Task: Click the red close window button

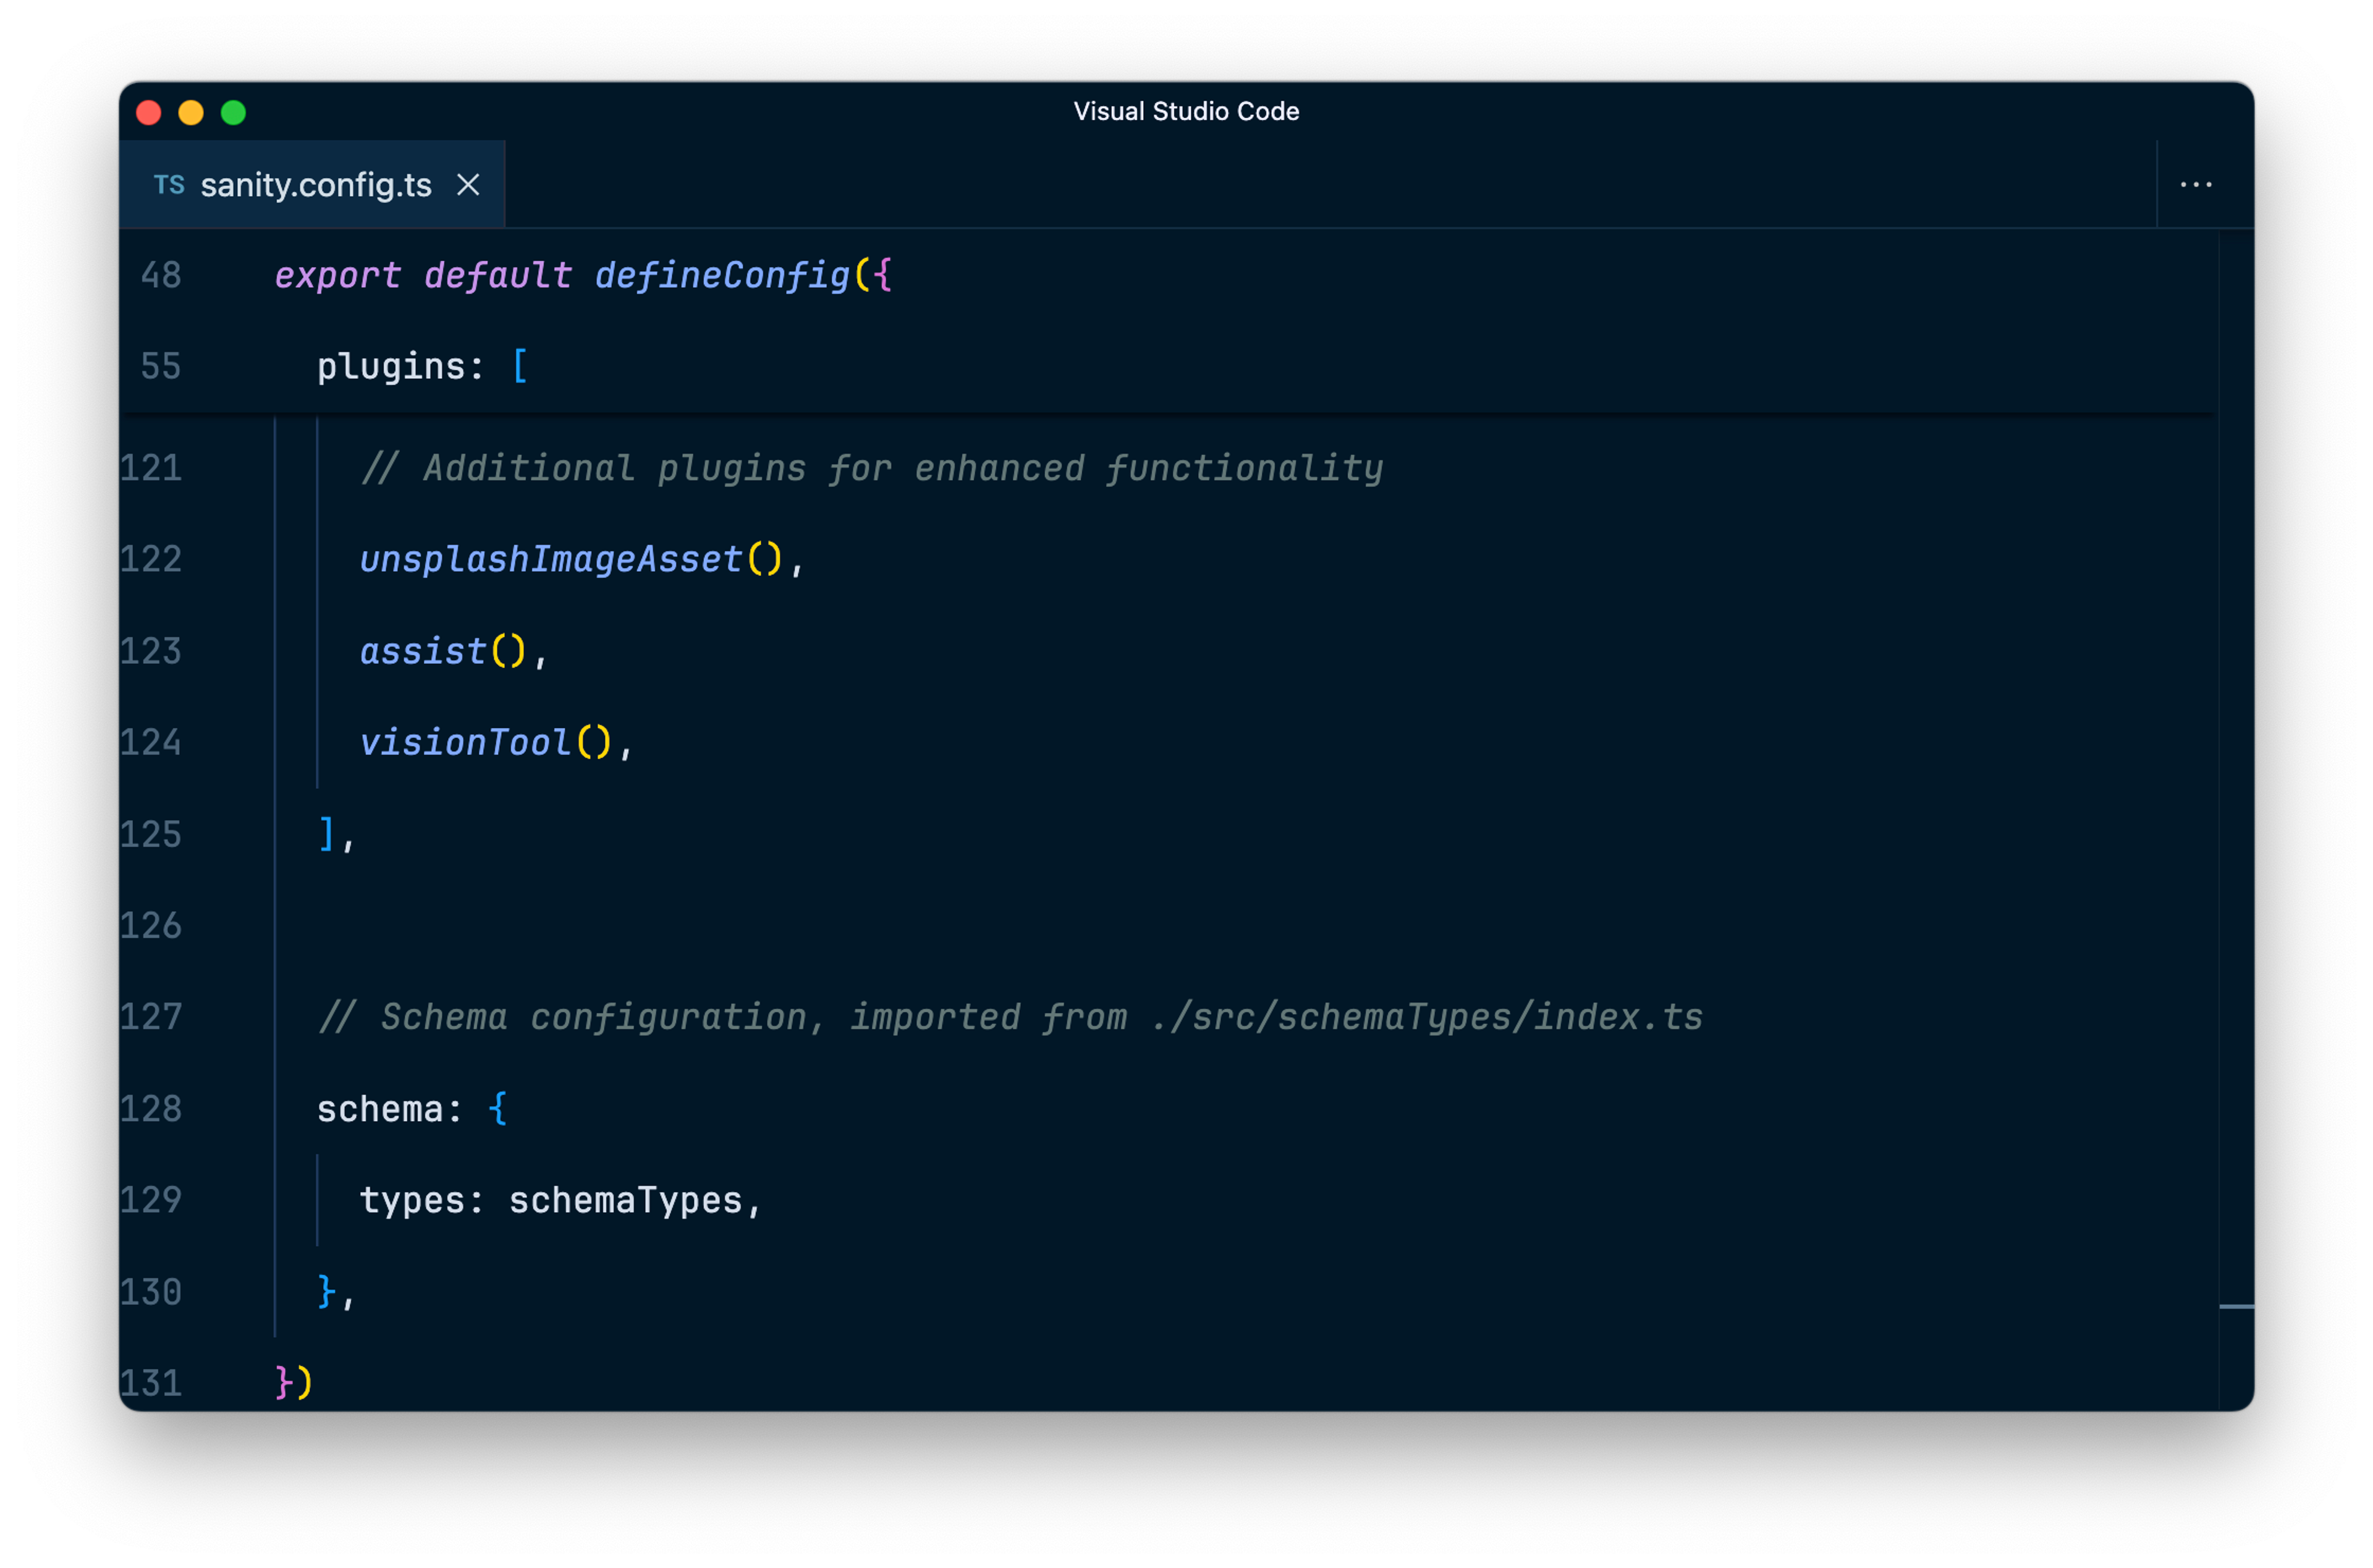Action: click(x=149, y=113)
